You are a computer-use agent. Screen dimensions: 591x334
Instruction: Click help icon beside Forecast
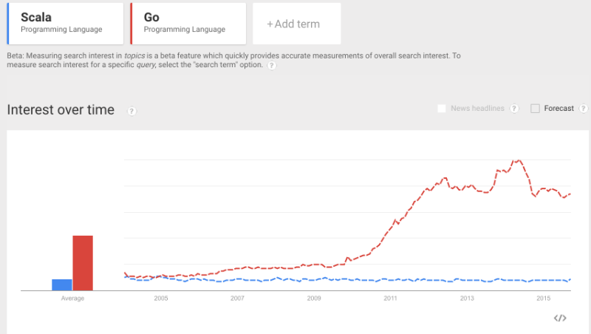pyautogui.click(x=584, y=109)
